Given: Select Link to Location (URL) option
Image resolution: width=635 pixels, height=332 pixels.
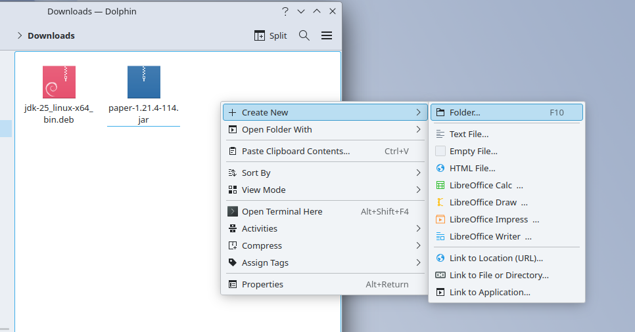Looking at the screenshot, I should click(496, 258).
